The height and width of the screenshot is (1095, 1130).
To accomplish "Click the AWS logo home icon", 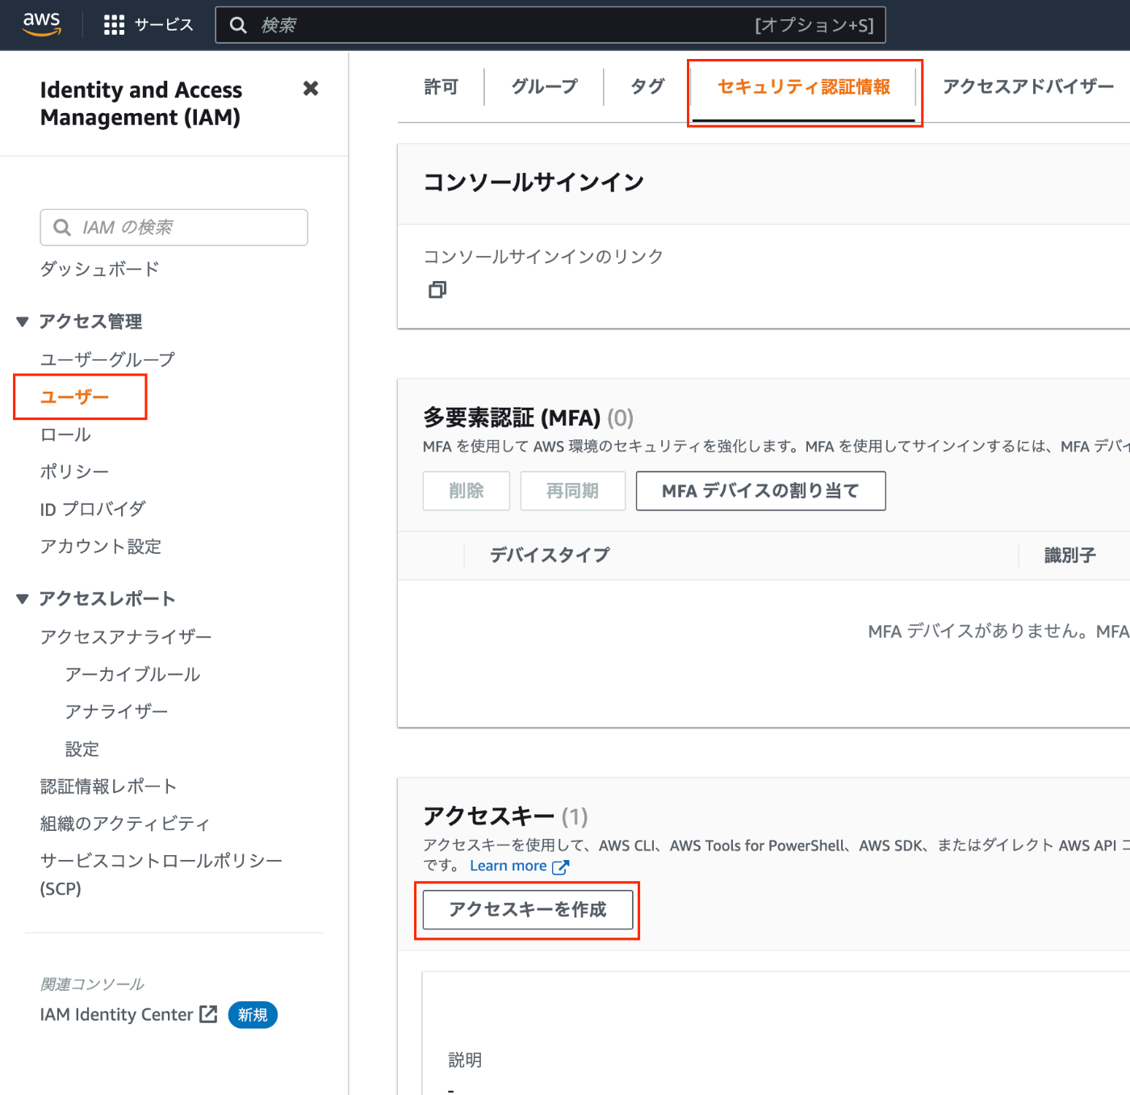I will (42, 24).
